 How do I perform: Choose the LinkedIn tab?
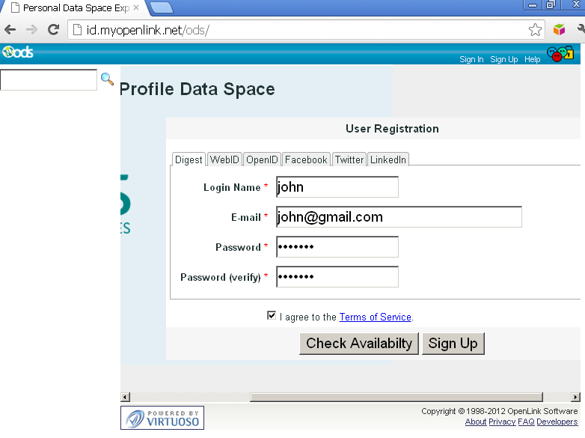coord(388,159)
